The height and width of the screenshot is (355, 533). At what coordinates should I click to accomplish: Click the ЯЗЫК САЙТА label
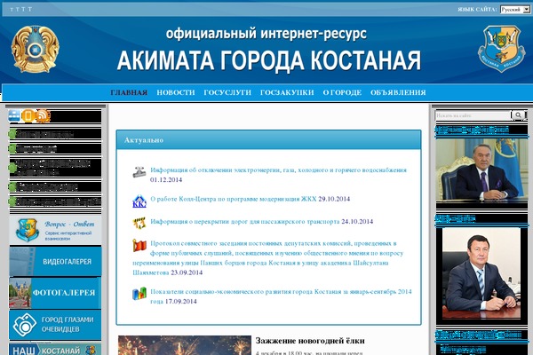(x=477, y=10)
